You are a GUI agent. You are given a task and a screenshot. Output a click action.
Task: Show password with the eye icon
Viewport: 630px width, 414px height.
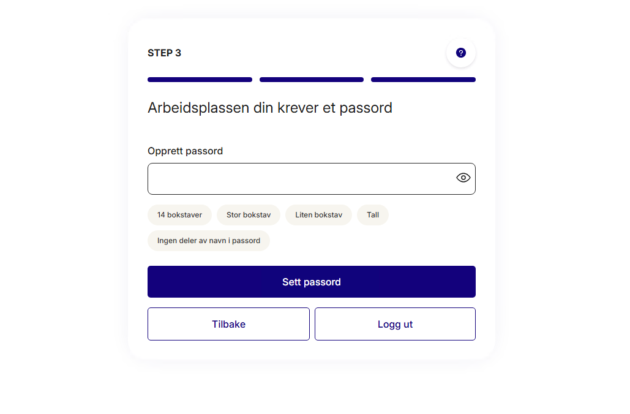coord(463,178)
